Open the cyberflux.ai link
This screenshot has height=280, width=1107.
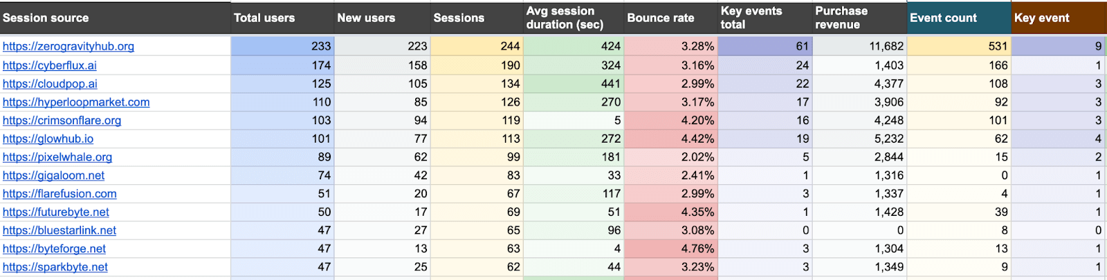[50, 66]
